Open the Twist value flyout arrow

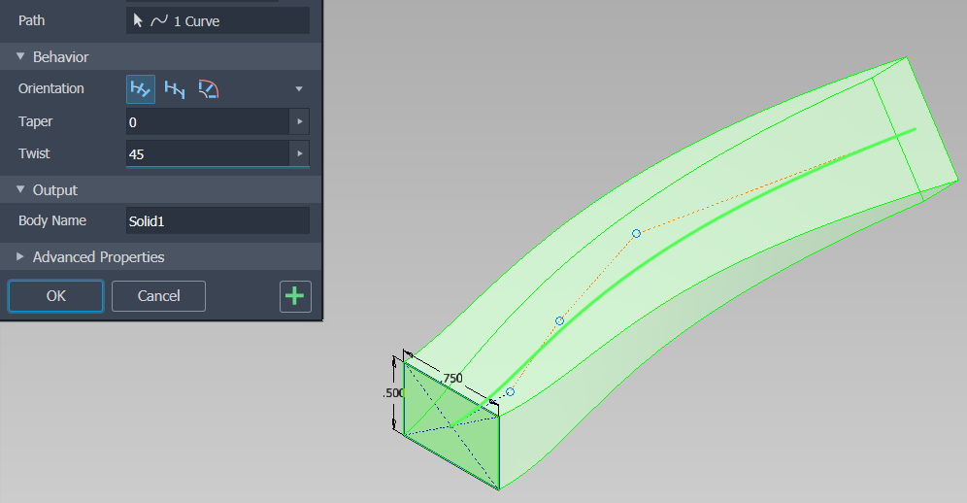point(300,153)
